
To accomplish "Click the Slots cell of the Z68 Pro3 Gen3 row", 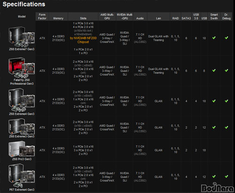I will point(83,150).
